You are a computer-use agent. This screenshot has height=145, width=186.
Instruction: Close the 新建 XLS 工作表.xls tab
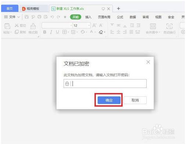[108, 9]
